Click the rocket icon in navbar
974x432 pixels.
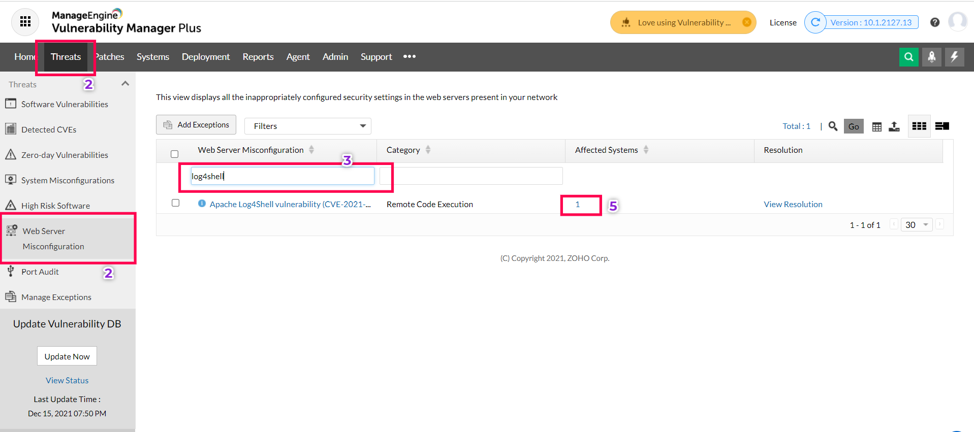tap(932, 57)
